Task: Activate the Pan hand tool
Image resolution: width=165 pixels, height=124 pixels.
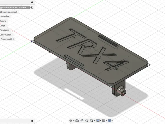Action: coord(82,121)
